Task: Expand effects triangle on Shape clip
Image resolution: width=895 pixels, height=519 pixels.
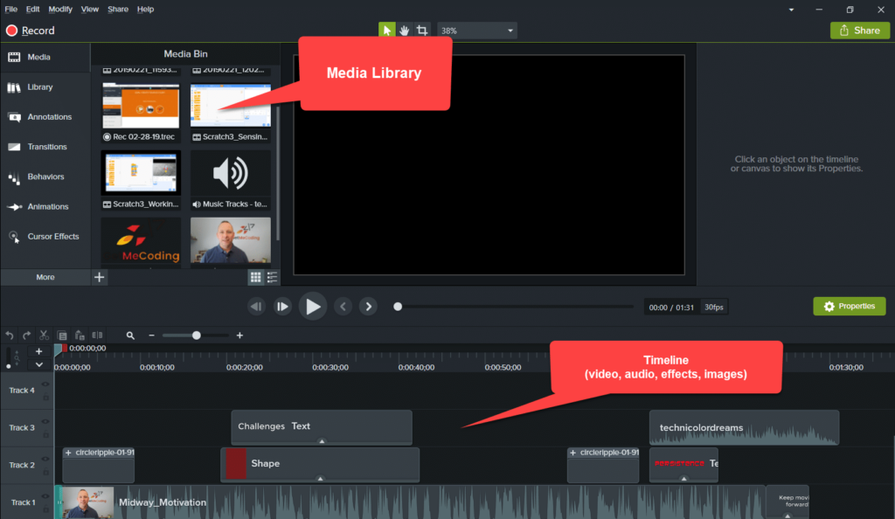Action: pyautogui.click(x=320, y=479)
